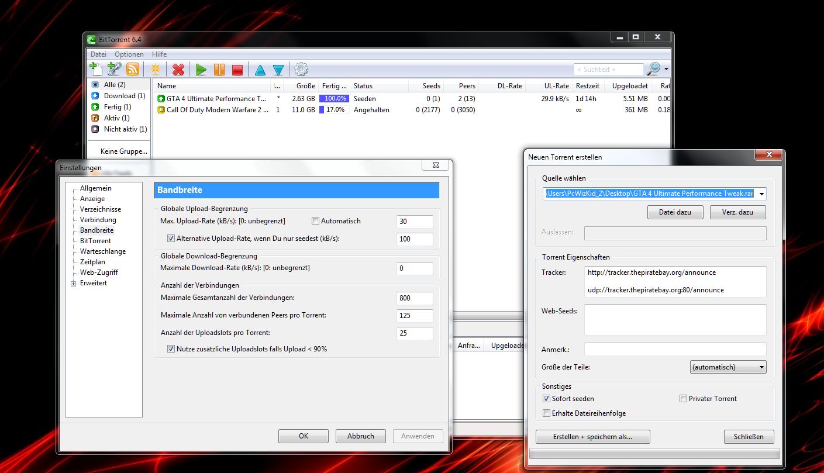Select Verbindung in the settings tree
Screen dimensions: 824x473
(98, 220)
